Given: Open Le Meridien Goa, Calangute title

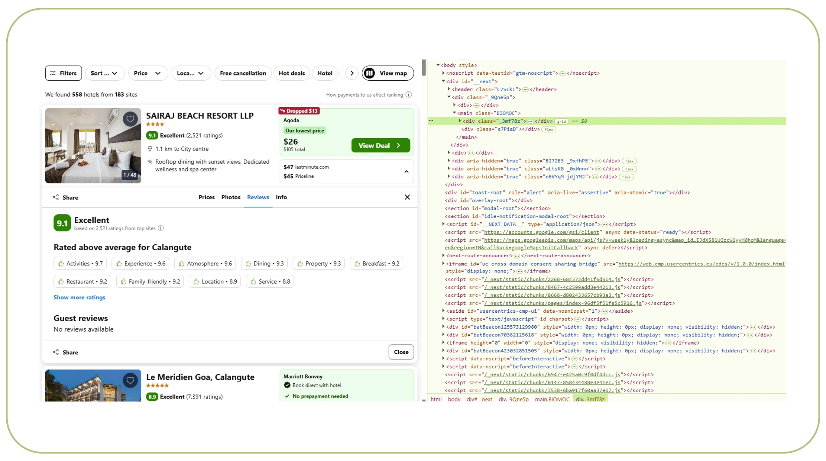Looking at the screenshot, I should click(200, 377).
